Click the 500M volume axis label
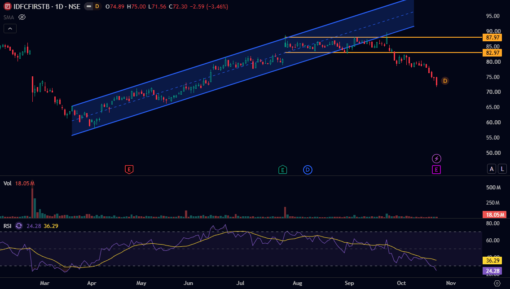 [x=493, y=188]
